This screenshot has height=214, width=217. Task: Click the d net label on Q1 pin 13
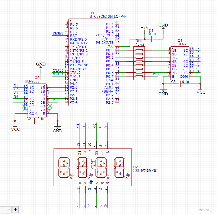click(x=198, y=59)
